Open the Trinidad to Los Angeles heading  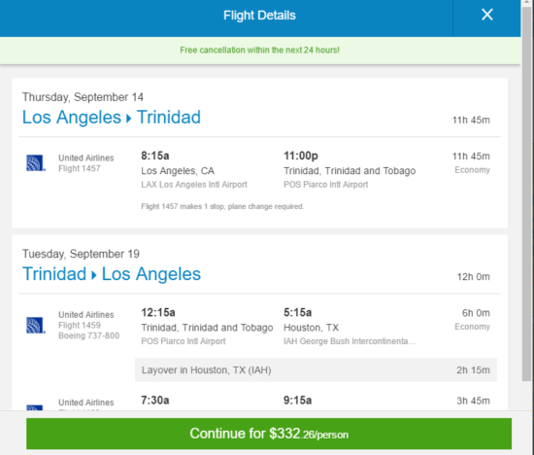(112, 274)
